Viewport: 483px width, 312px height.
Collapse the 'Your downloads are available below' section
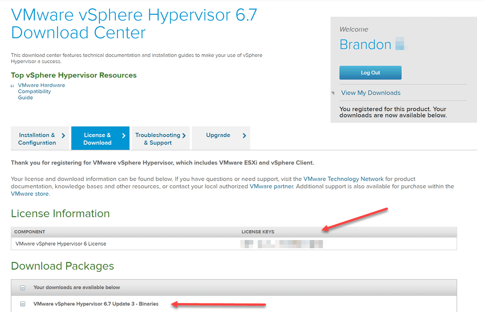[23, 288]
